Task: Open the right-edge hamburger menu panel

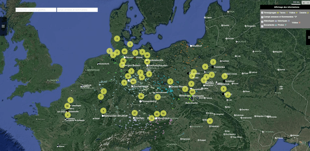Action: (x=308, y=37)
